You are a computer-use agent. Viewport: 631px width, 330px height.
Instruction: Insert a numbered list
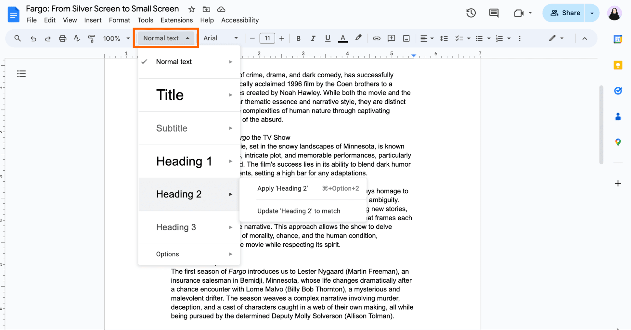499,38
